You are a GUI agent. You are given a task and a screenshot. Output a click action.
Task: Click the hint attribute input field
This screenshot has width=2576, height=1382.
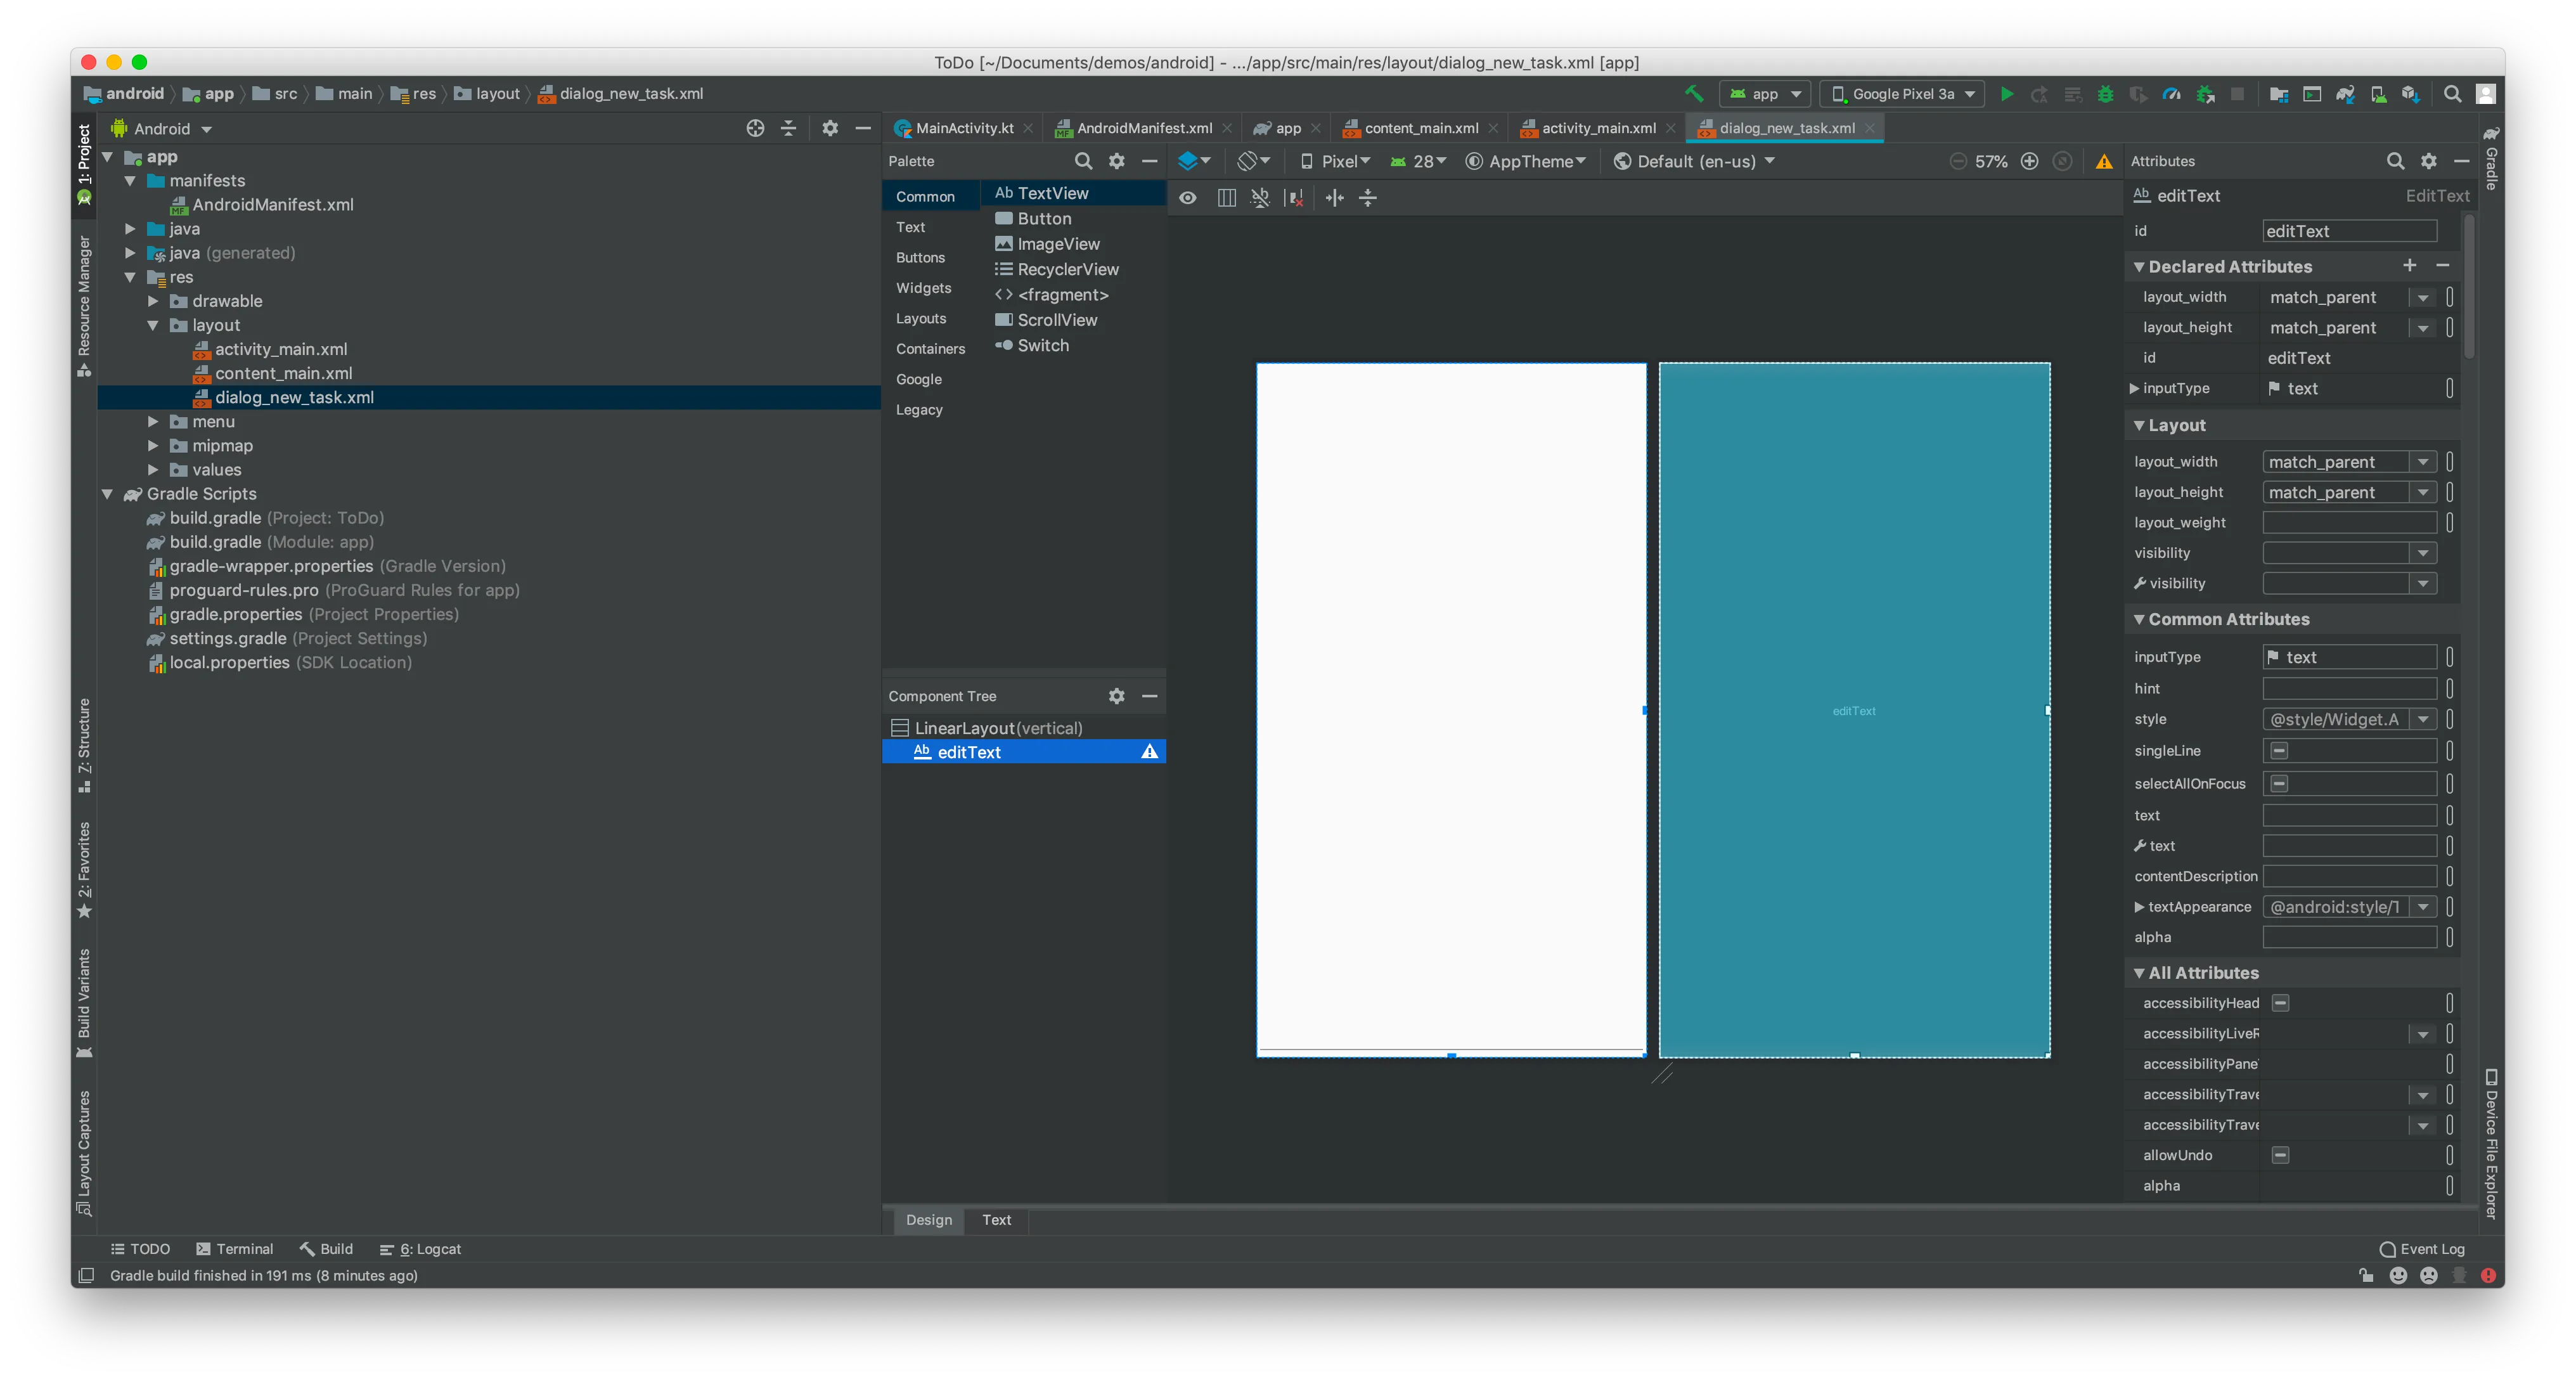click(2349, 689)
